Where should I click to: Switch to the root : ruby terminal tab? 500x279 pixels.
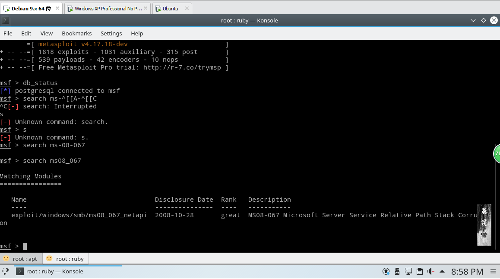(x=66, y=259)
